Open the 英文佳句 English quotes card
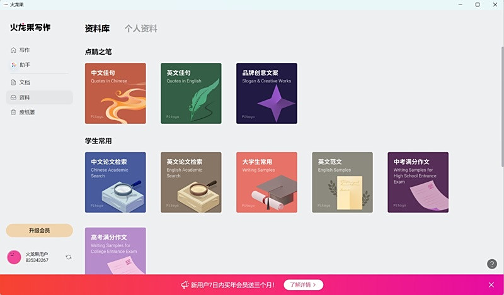504x295 pixels. 191,93
